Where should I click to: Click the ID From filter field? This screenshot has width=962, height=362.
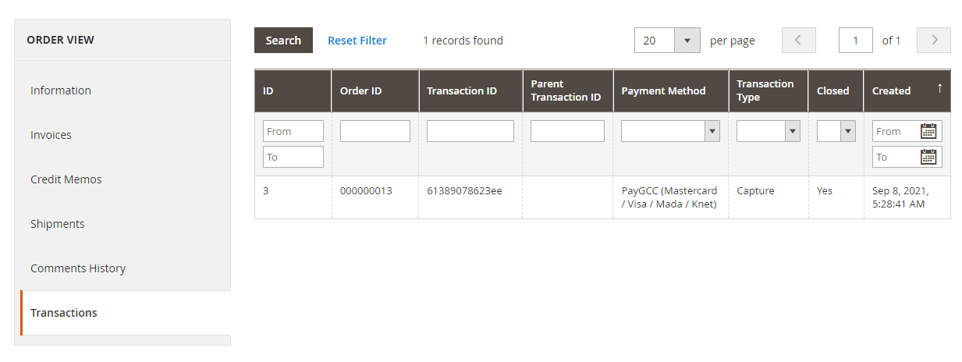(x=293, y=131)
